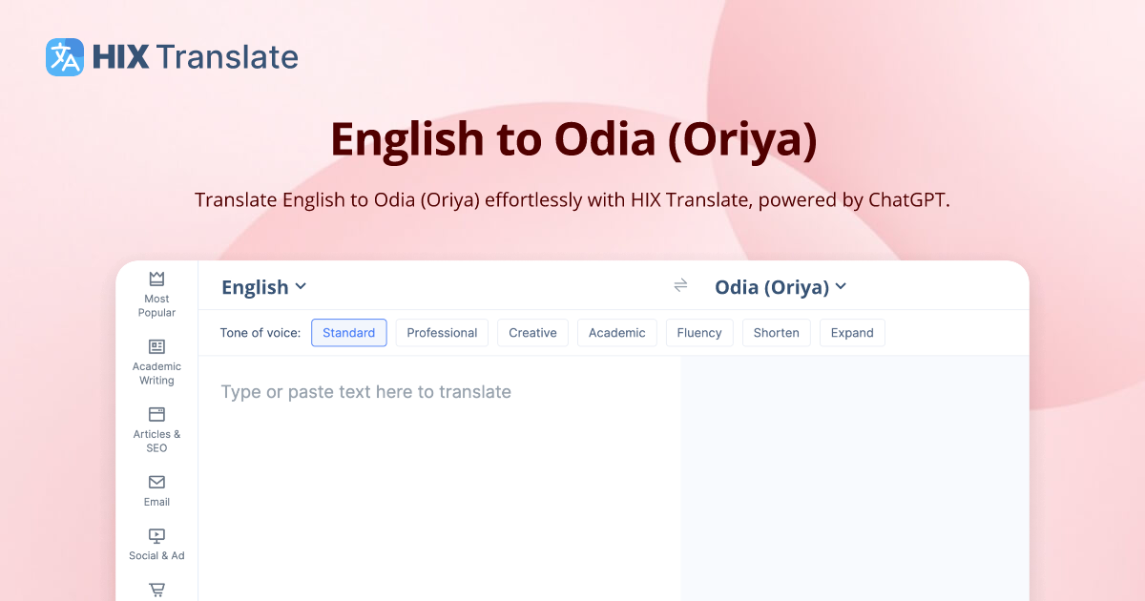Enable the Creative tone
The image size is (1145, 601).
532,332
